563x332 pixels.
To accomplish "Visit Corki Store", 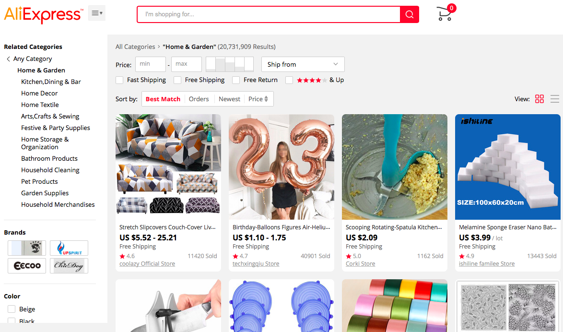I will pyautogui.click(x=360, y=264).
